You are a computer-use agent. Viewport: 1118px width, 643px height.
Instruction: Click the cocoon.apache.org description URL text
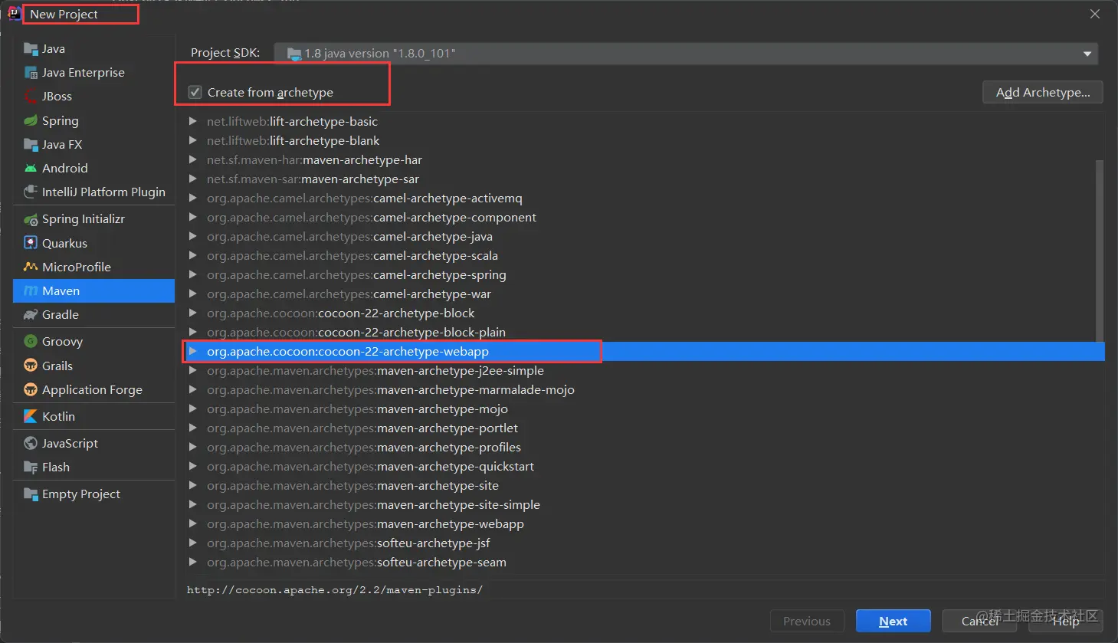(335, 589)
